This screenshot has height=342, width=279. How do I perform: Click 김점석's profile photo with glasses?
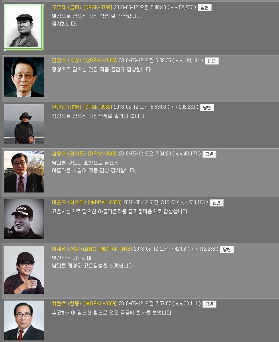[24, 77]
